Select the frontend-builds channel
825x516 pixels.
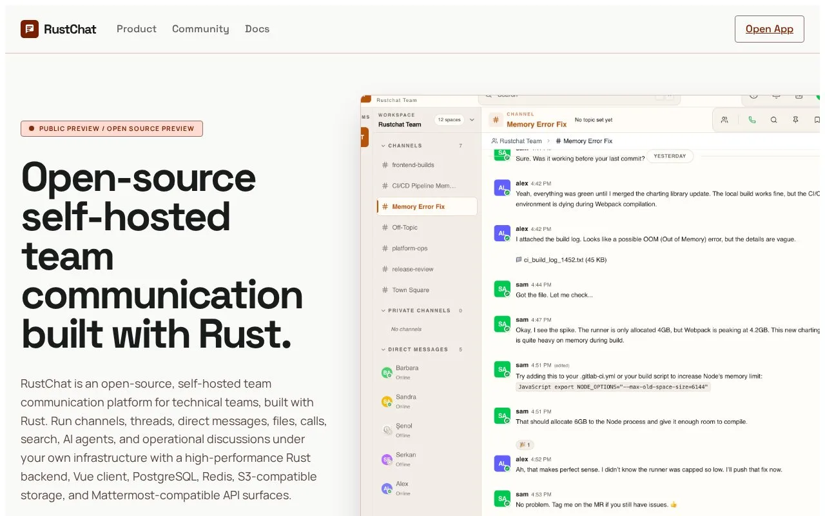click(427, 165)
